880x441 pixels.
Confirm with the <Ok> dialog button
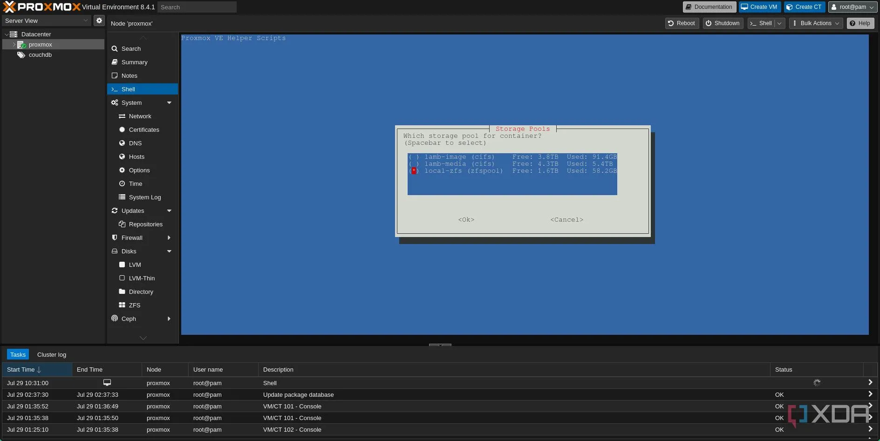tap(466, 220)
